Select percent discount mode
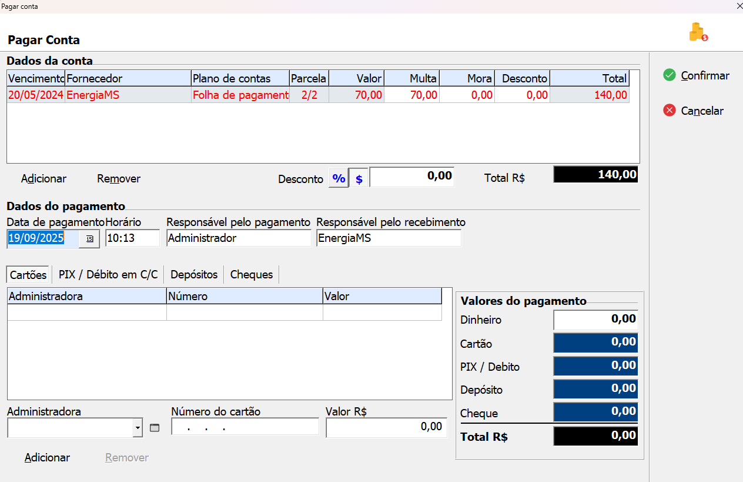Viewport: 743px width, 482px height. pyautogui.click(x=339, y=178)
